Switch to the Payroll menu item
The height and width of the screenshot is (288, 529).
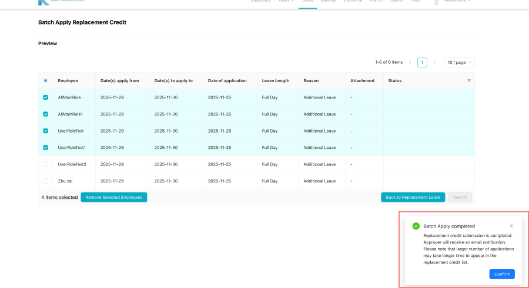click(376, 1)
